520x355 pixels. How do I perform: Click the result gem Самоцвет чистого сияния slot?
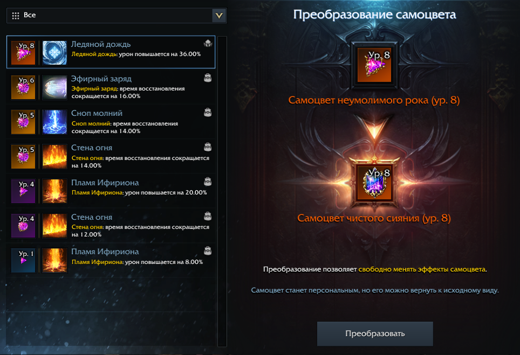click(374, 183)
